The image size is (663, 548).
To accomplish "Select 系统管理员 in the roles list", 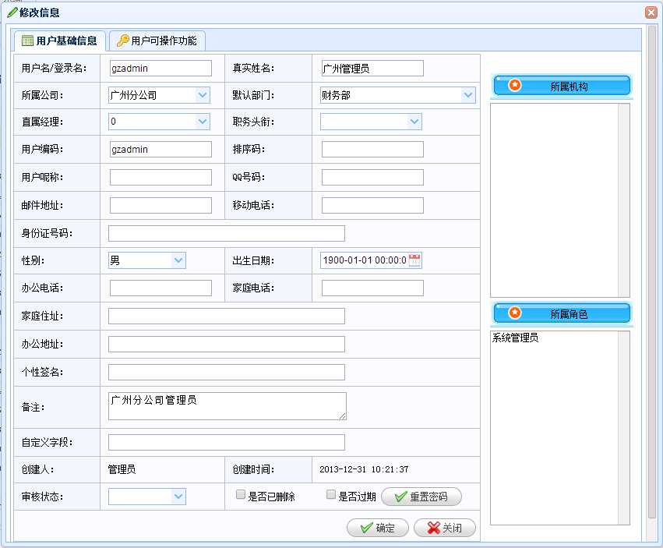I will [515, 338].
